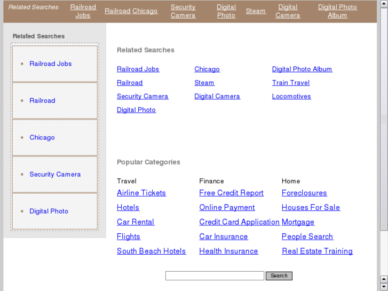
Task: Open Chicago in main Related Searches list
Action: coord(207,69)
